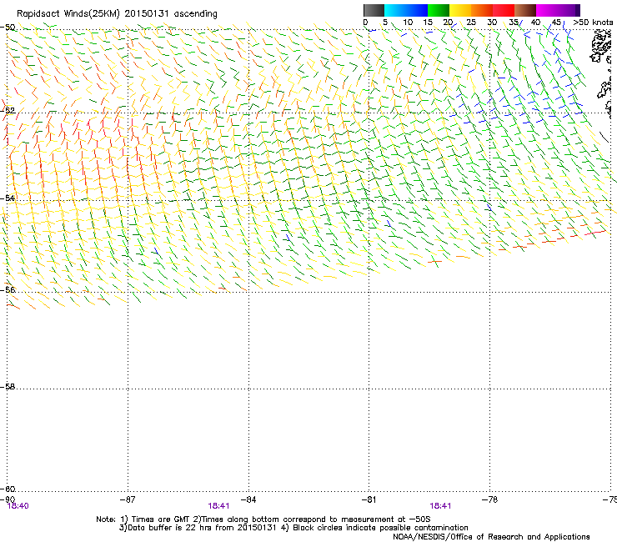Click the green 15-20 knots color swatch
617x542 pixels.
pos(439,10)
